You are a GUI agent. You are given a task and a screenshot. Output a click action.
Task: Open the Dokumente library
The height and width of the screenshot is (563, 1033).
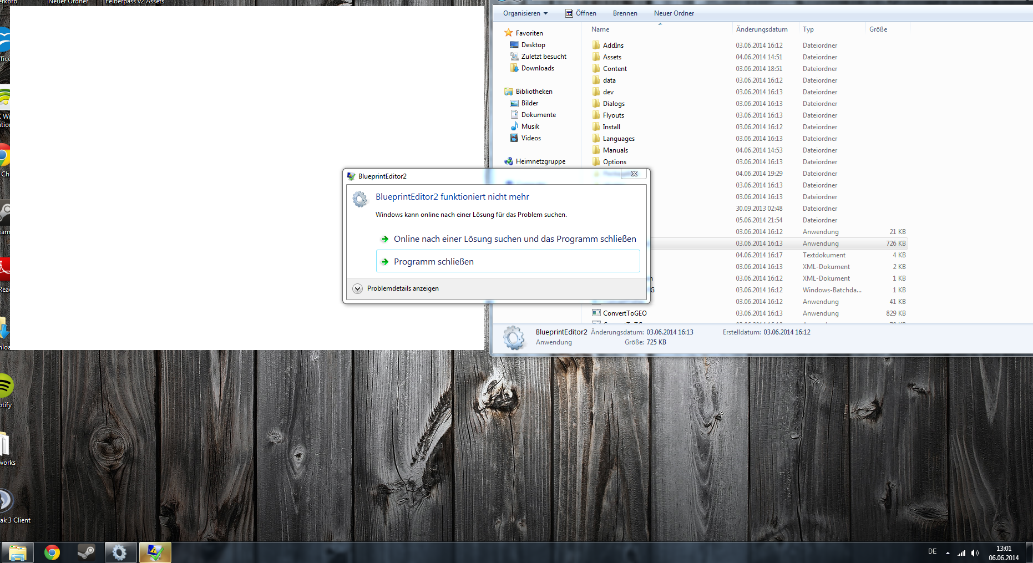click(x=533, y=115)
